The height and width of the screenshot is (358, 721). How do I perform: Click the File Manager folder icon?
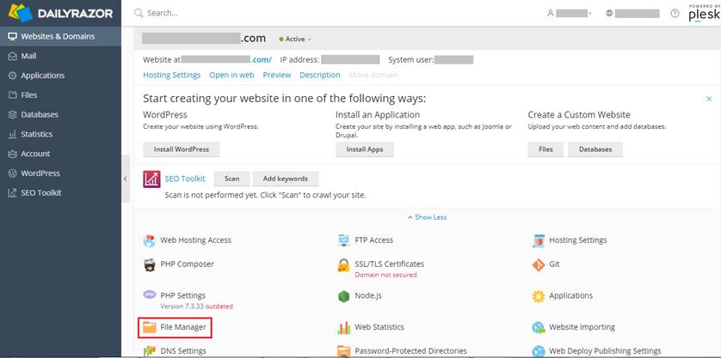[150, 327]
